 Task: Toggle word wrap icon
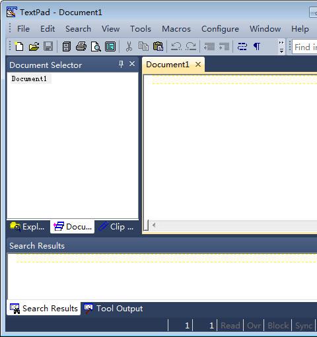coord(242,47)
